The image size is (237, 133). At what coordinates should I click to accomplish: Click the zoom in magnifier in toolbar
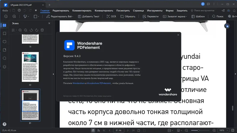point(14,17)
